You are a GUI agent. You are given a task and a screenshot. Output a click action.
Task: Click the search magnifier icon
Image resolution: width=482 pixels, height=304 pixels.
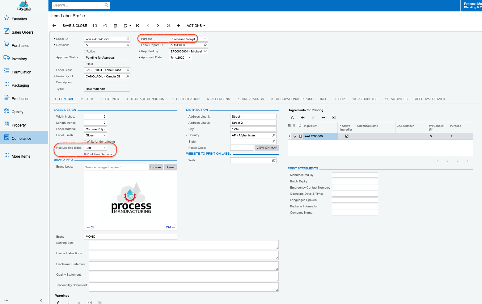coord(107,5)
